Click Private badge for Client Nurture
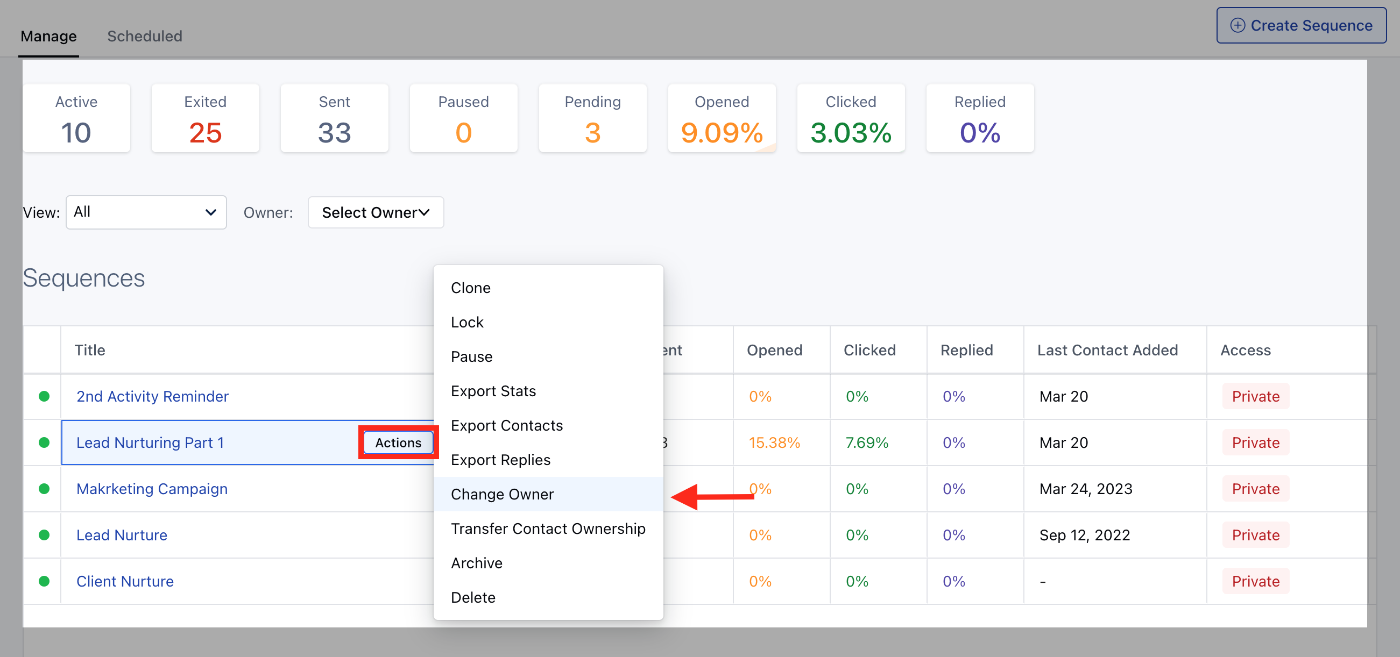 point(1255,581)
